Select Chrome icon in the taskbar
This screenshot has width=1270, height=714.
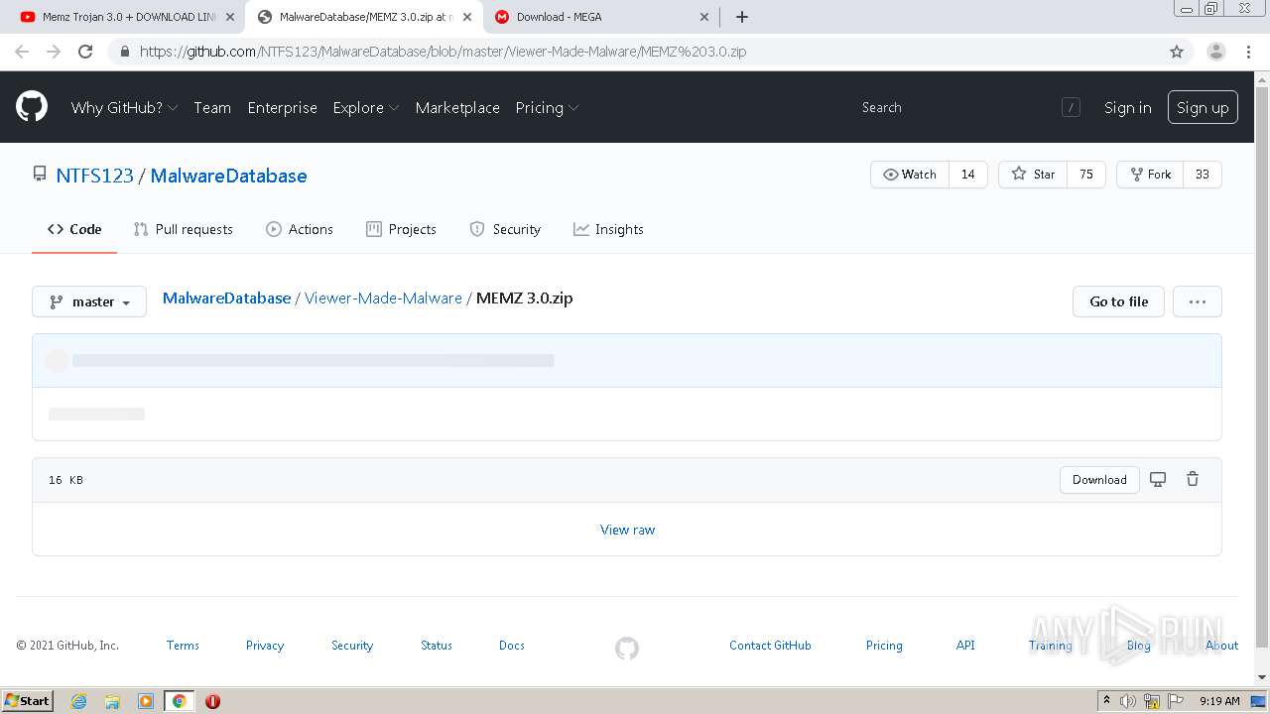(180, 701)
